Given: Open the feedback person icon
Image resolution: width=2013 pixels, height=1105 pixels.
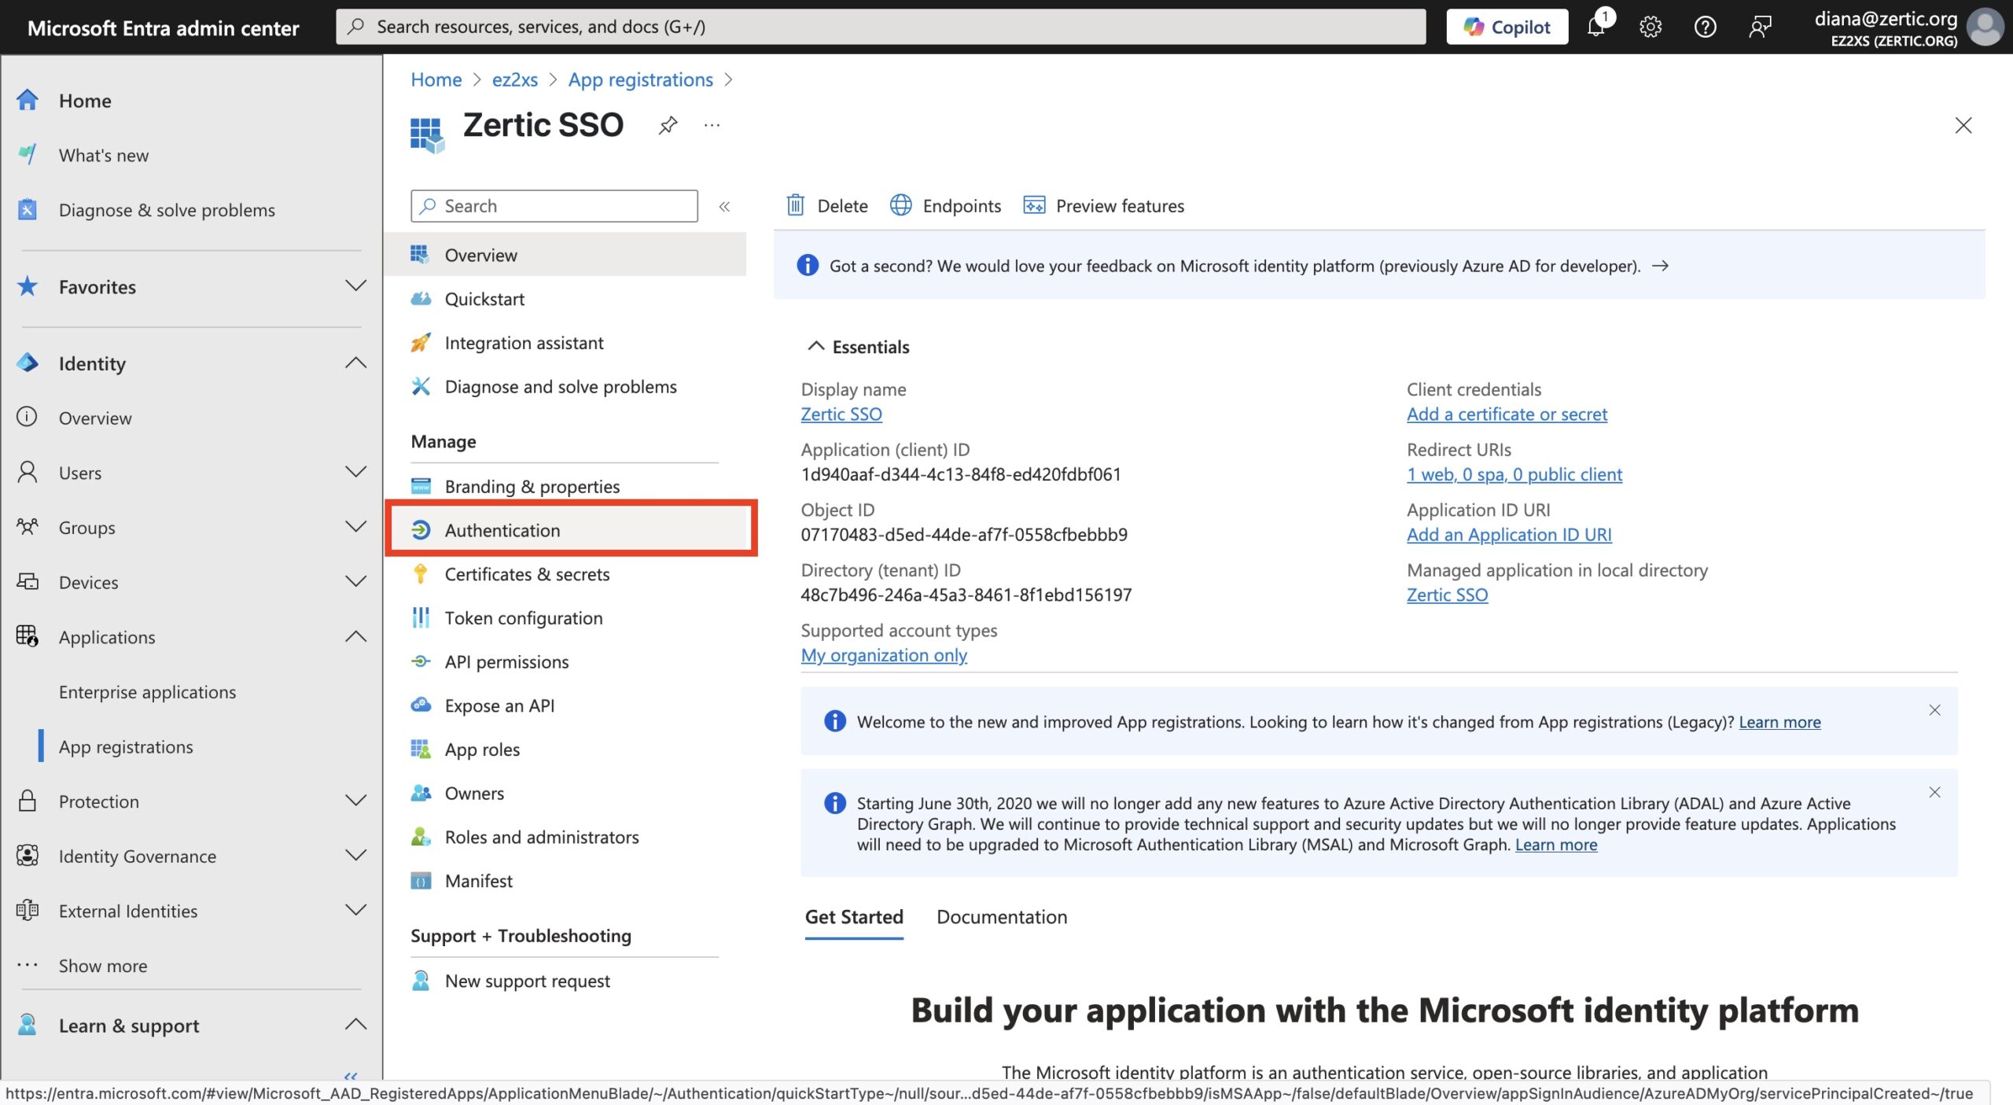Looking at the screenshot, I should 1760,28.
